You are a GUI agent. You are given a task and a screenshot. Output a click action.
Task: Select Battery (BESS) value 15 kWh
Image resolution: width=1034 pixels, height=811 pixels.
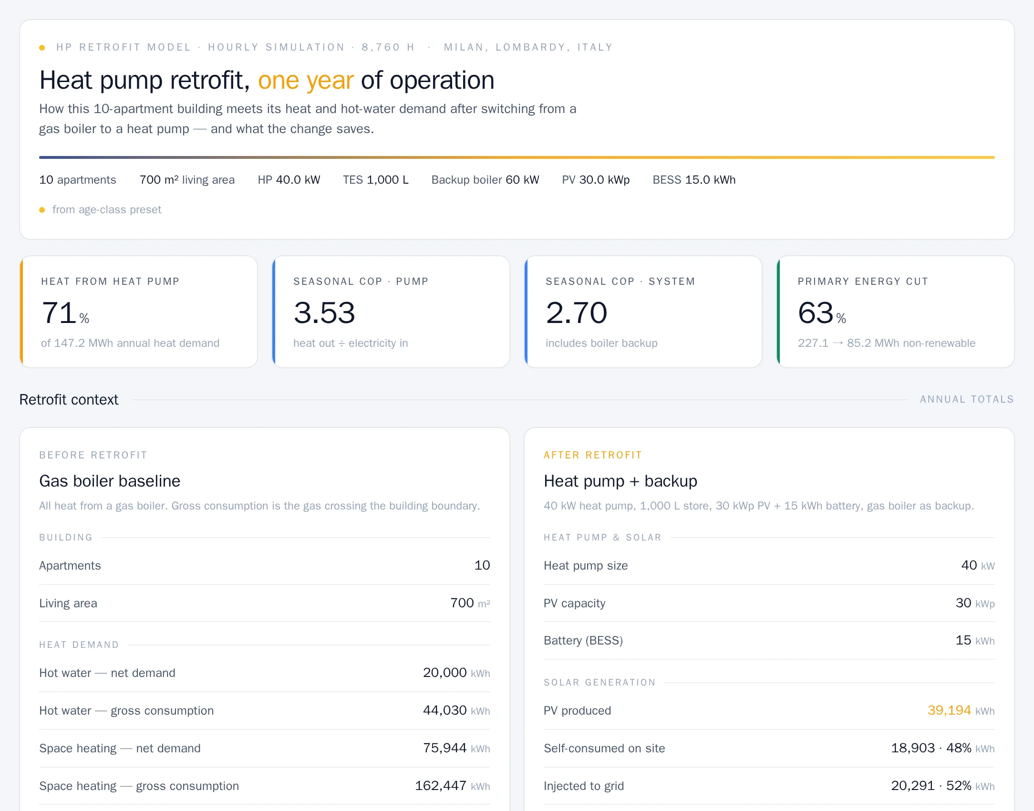coord(975,640)
